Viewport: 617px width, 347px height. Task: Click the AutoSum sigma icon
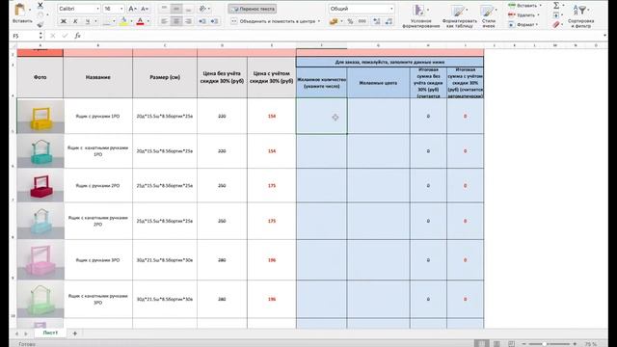[x=556, y=5]
